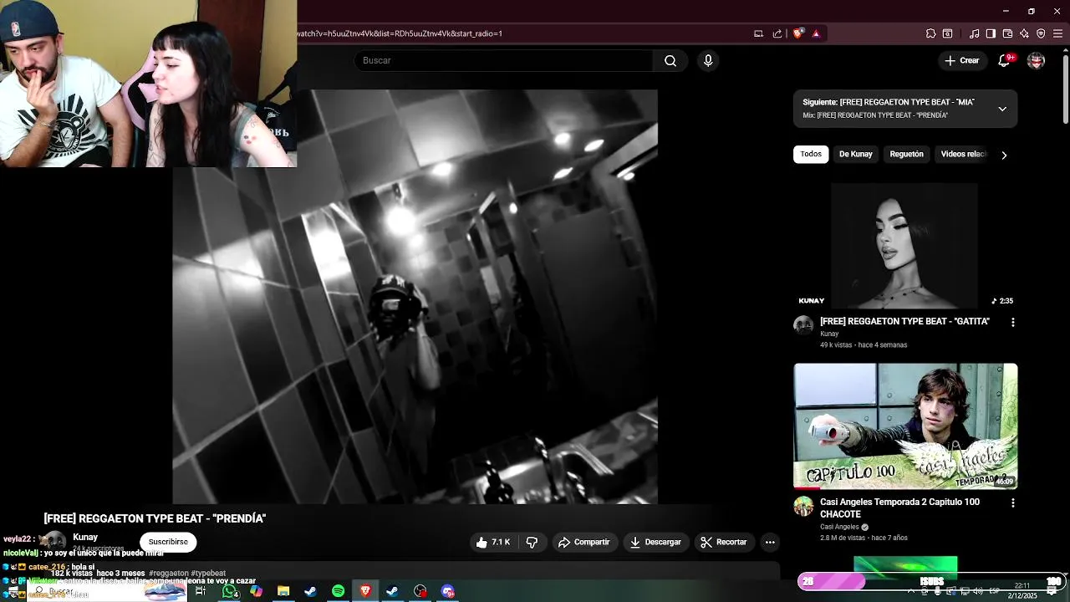
Task: Open Brave Rewards triangle icon
Action: tap(816, 33)
